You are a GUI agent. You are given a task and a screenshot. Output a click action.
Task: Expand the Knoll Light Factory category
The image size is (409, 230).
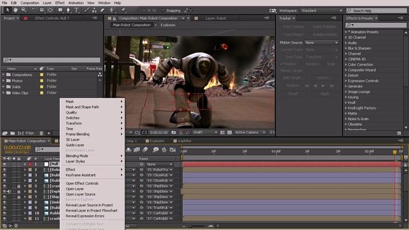tap(346, 108)
